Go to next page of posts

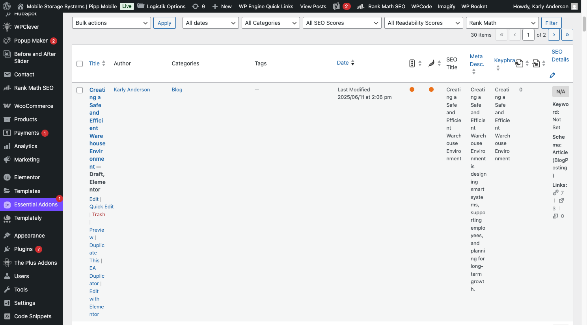[x=554, y=35]
